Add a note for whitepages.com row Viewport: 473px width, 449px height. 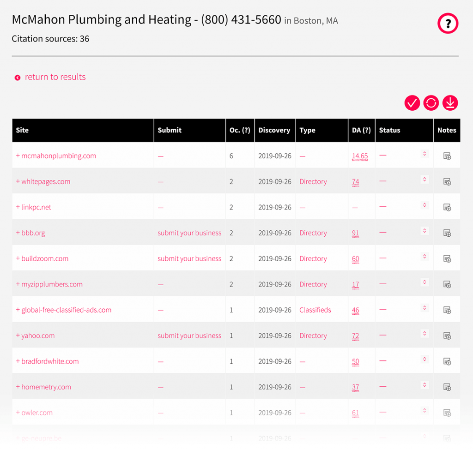click(x=447, y=182)
